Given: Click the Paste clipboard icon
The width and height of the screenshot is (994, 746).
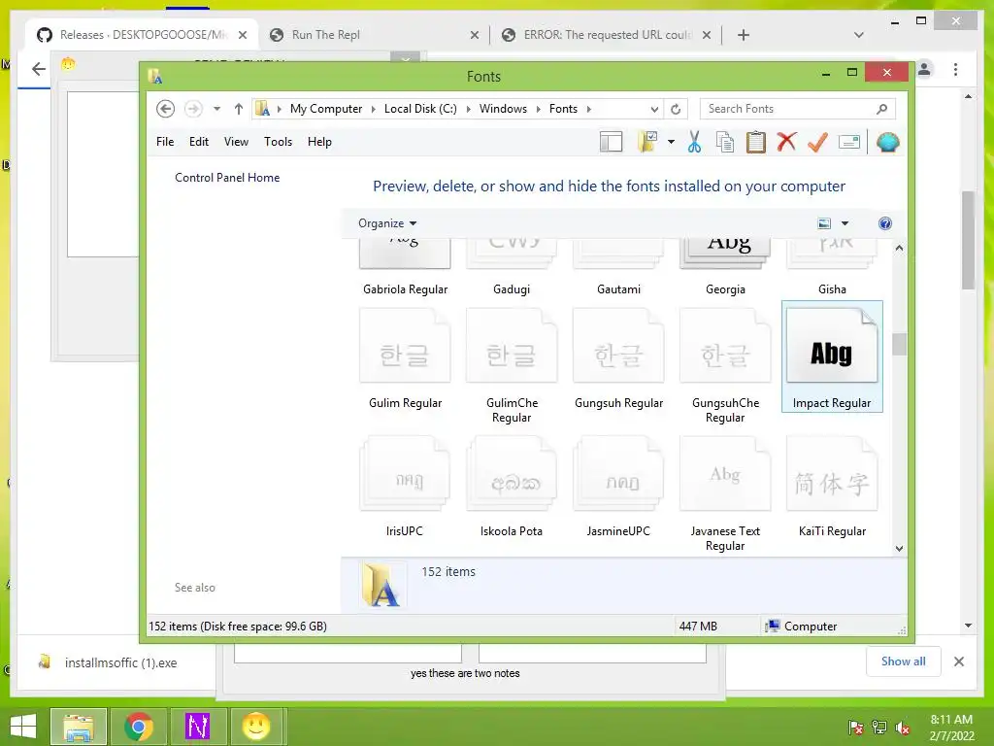Looking at the screenshot, I should [755, 142].
